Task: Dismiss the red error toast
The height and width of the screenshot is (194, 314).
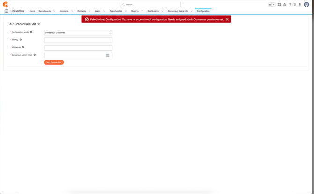Action: point(227,19)
